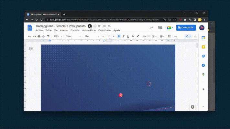Show document outline icon
This screenshot has height=129, width=230.
point(31,48)
